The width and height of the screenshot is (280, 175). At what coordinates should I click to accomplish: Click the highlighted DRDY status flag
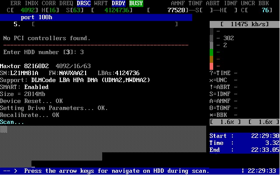[x=118, y=3]
